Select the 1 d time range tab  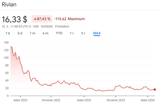tap(8, 33)
